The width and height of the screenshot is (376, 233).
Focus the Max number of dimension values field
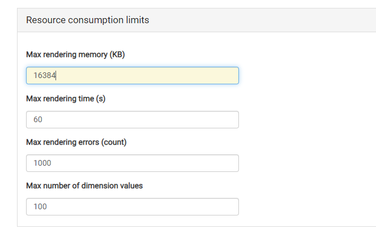pyautogui.click(x=133, y=206)
